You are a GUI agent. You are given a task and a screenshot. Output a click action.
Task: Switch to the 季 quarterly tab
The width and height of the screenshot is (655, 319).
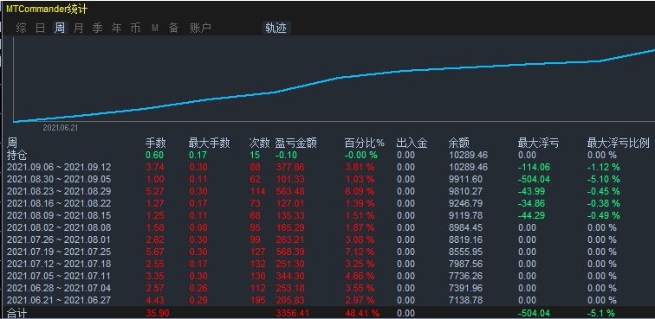point(97,28)
